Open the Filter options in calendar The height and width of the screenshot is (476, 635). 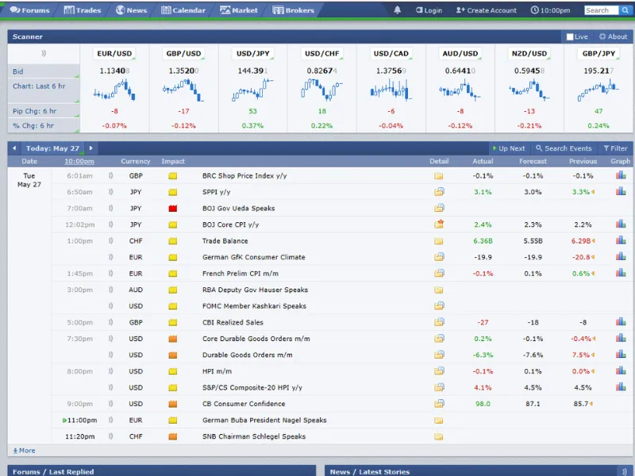click(x=615, y=148)
